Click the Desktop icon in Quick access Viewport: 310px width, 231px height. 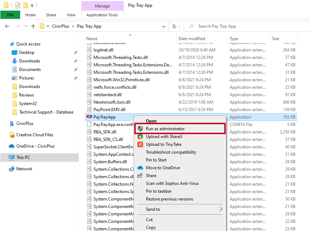(15, 53)
